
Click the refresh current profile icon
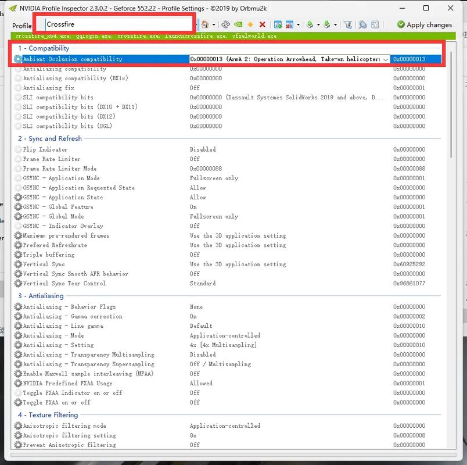point(225,24)
